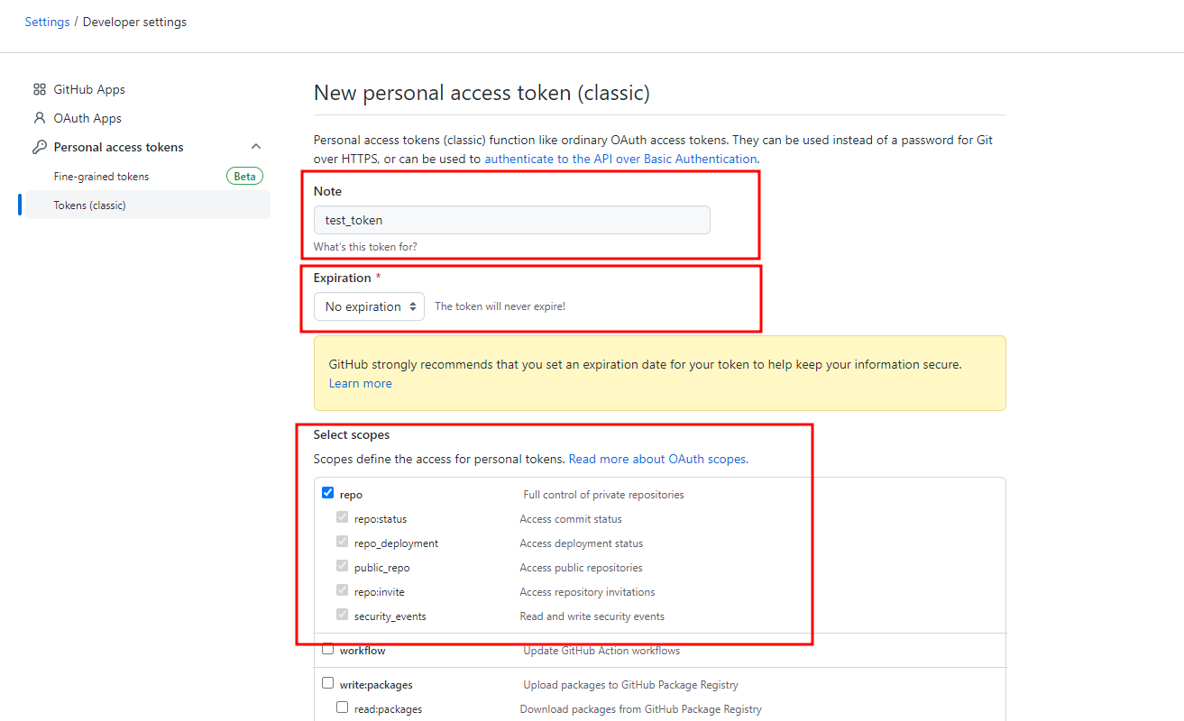The image size is (1184, 721).
Task: Click 'Read and write security events' description
Action: tap(592, 616)
